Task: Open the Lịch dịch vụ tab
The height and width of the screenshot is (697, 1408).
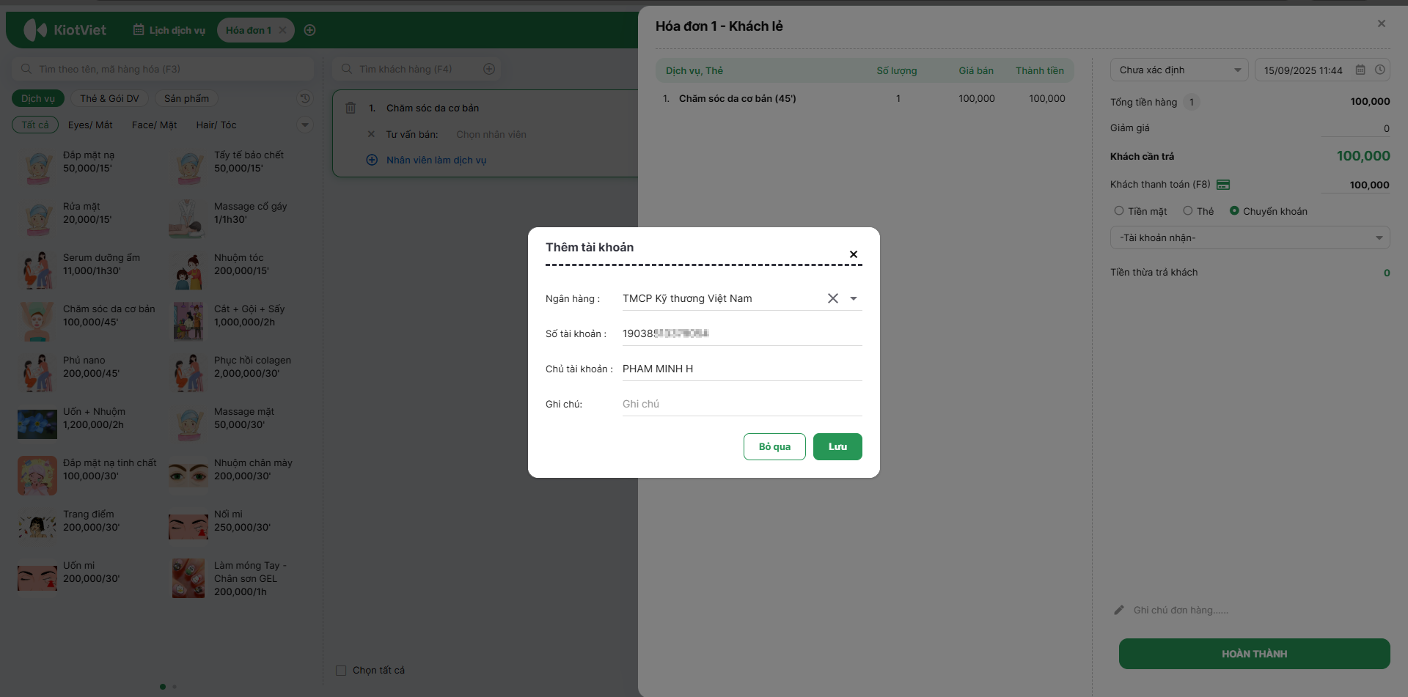Action: pyautogui.click(x=169, y=30)
